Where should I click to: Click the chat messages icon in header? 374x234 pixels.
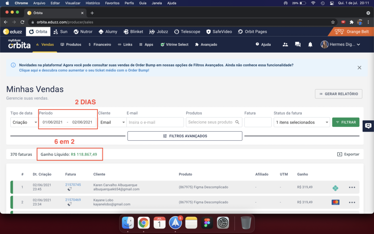click(298, 45)
